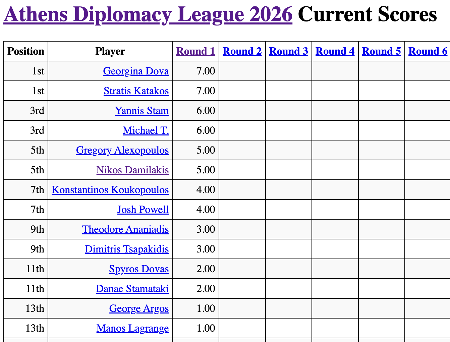This screenshot has width=450, height=342.
Task: Open the Round 5 header link
Action: point(381,51)
